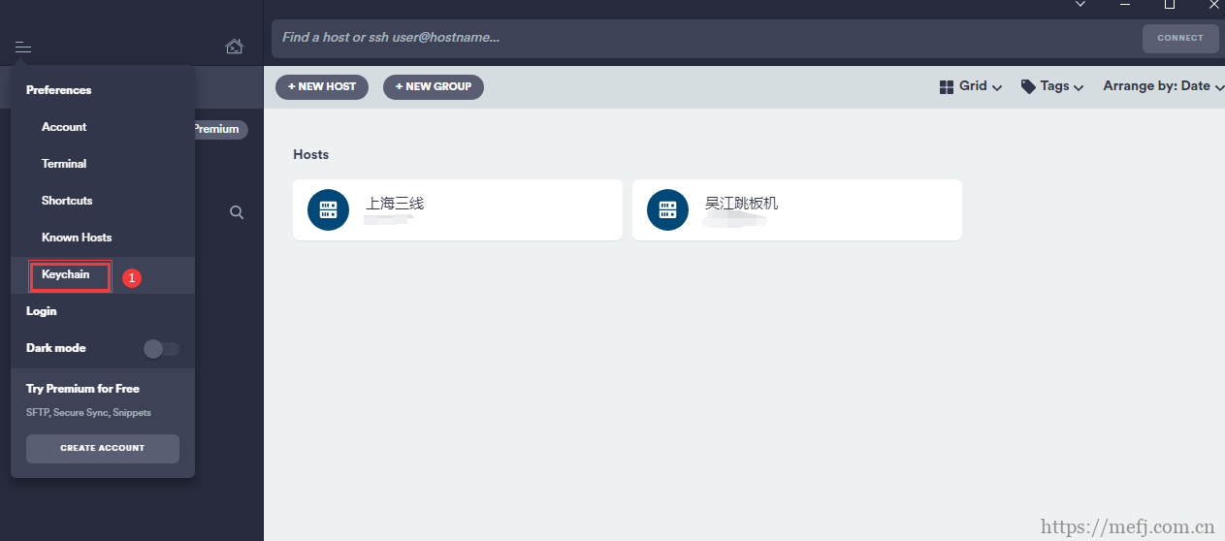The height and width of the screenshot is (541, 1225).
Task: Open the 吴江跳板机 host card
Action: point(797,209)
